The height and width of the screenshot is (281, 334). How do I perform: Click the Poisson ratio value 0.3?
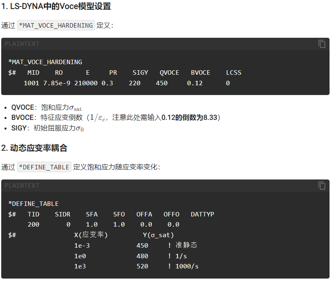coord(108,83)
